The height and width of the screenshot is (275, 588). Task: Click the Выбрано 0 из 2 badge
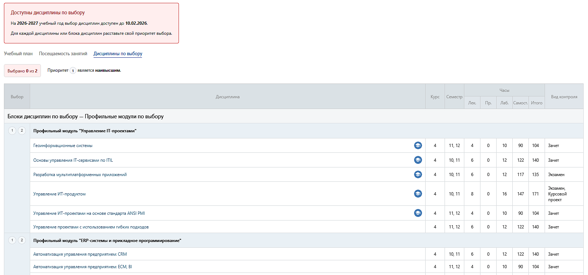point(22,71)
